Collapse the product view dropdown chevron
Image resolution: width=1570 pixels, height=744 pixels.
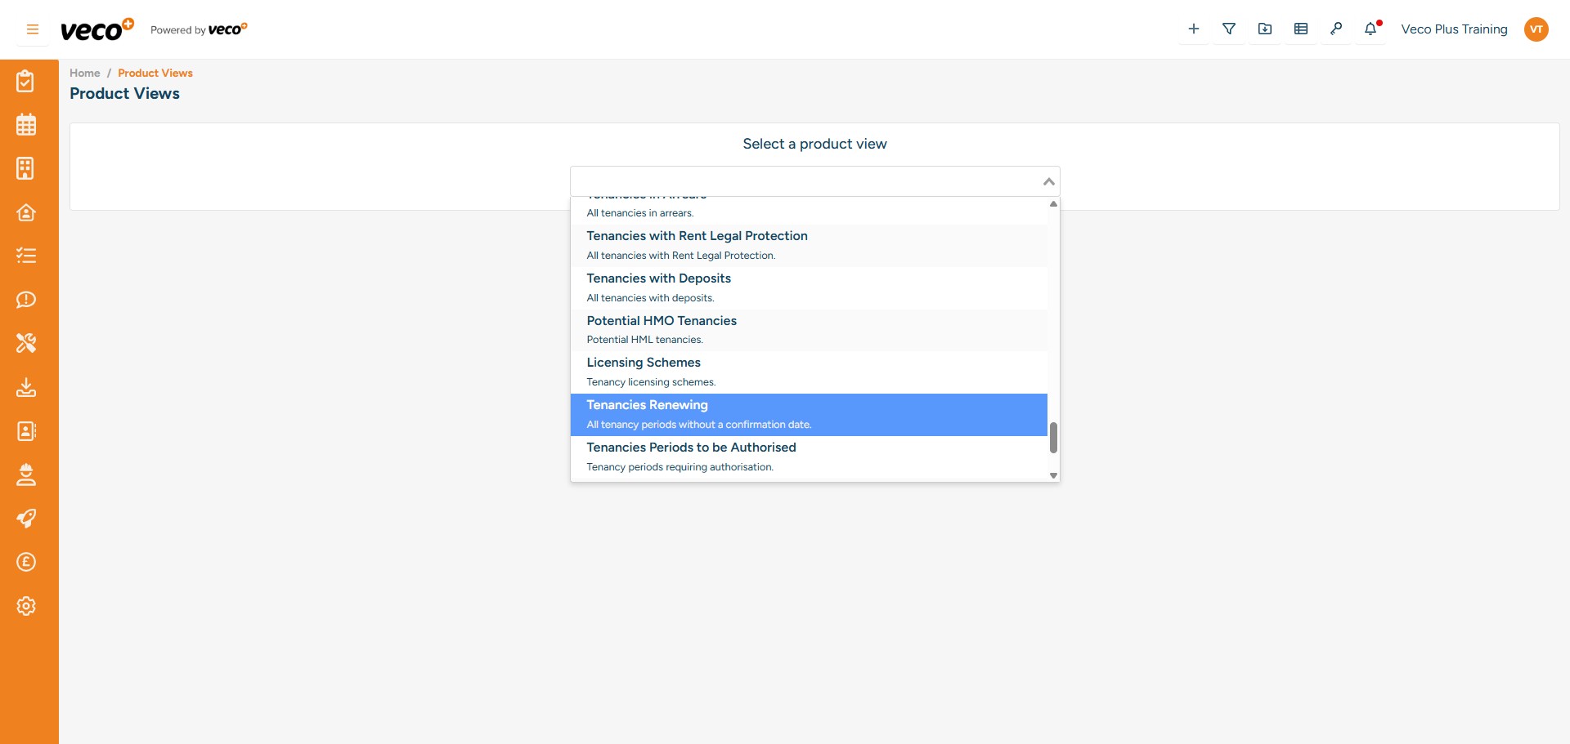pyautogui.click(x=1047, y=181)
